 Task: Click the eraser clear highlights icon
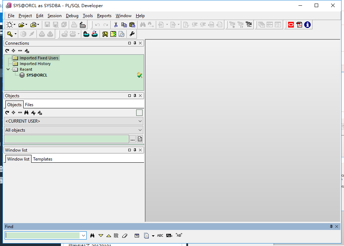(125, 236)
